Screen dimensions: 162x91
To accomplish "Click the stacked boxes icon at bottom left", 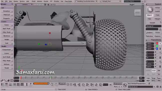I will 2,81.
